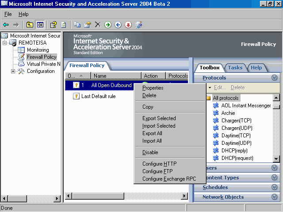Click the Back arrow toolbar icon
The width and height of the screenshot is (283, 212).
[6, 25]
